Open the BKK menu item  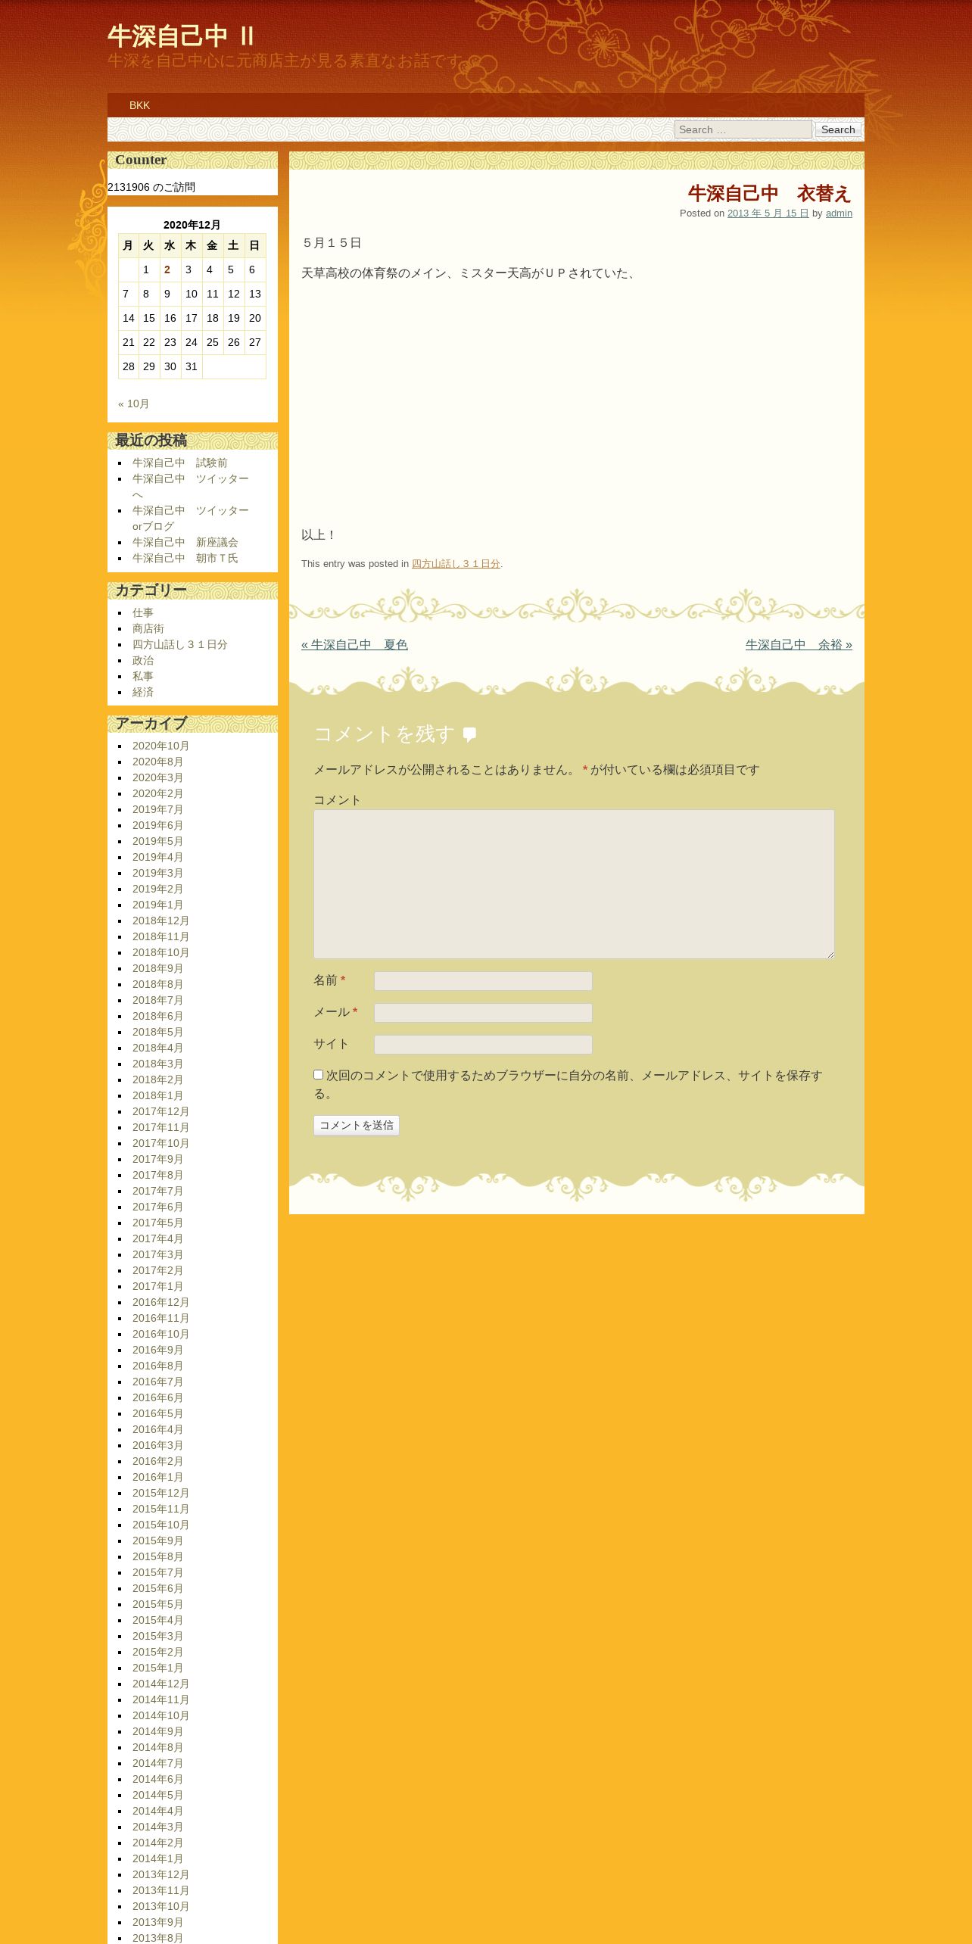click(139, 105)
